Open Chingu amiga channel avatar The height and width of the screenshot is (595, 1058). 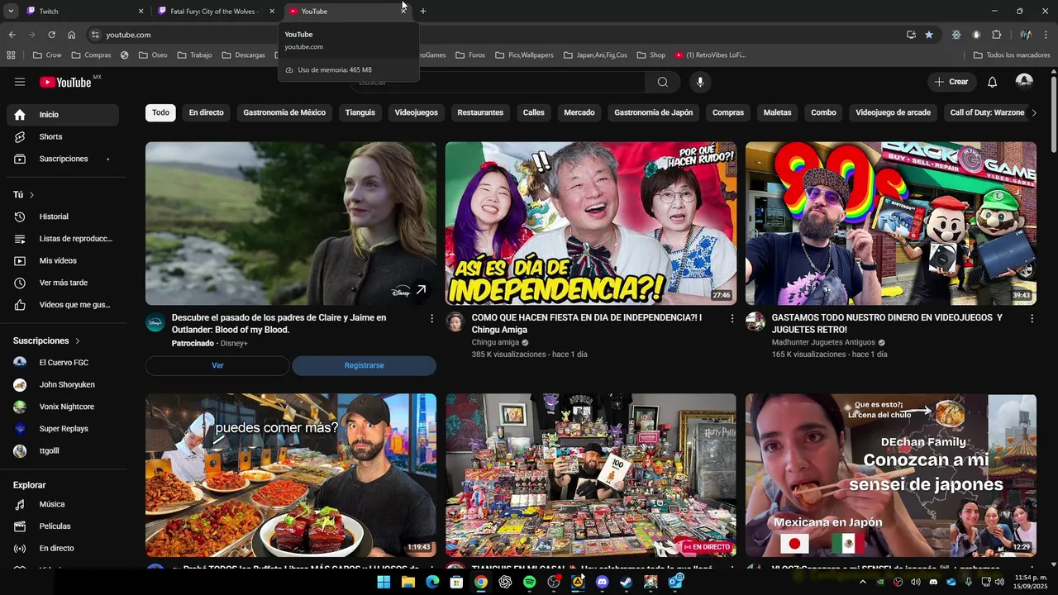point(455,321)
